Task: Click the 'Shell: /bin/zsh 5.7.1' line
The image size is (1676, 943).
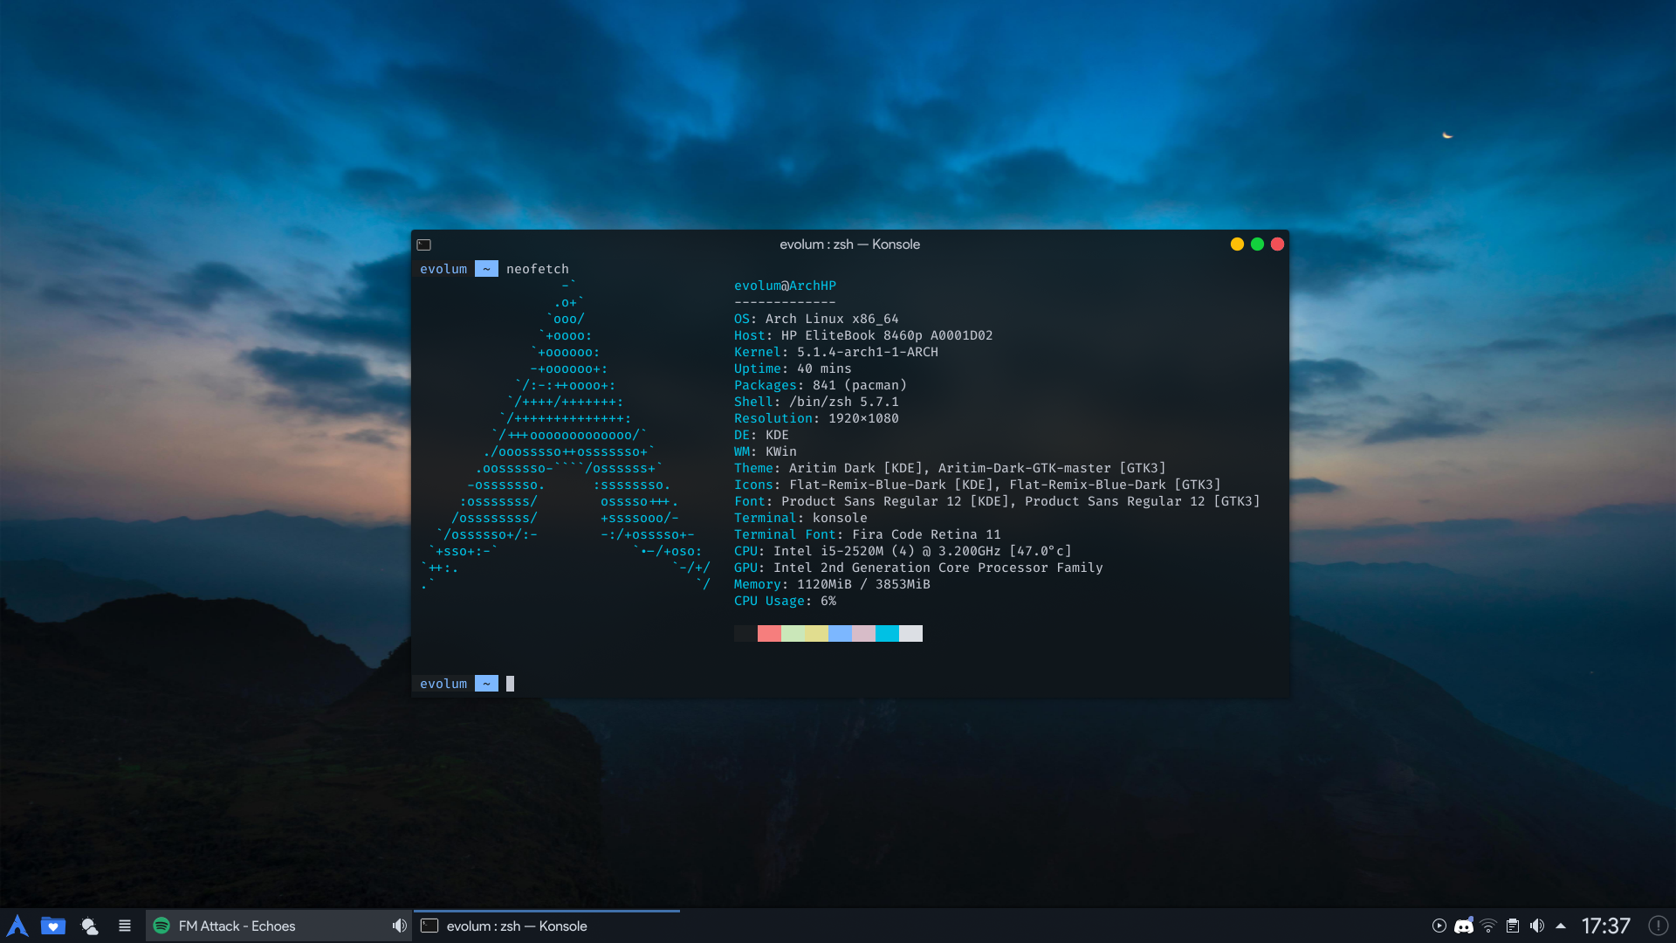Action: click(816, 402)
